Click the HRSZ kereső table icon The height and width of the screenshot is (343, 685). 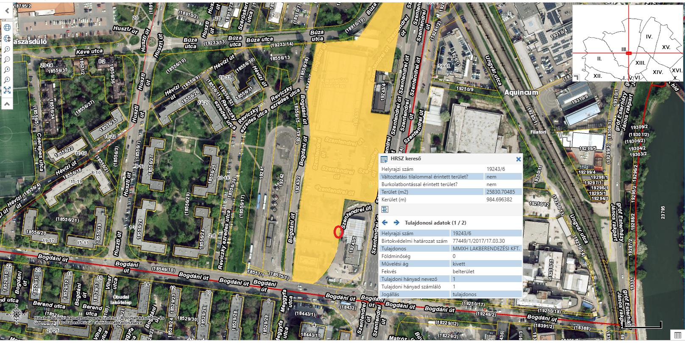pos(384,159)
